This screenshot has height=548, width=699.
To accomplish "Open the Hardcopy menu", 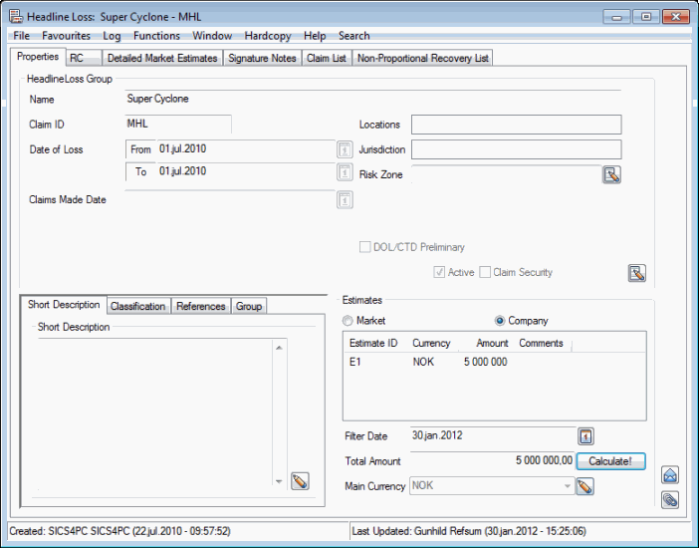I will [267, 36].
